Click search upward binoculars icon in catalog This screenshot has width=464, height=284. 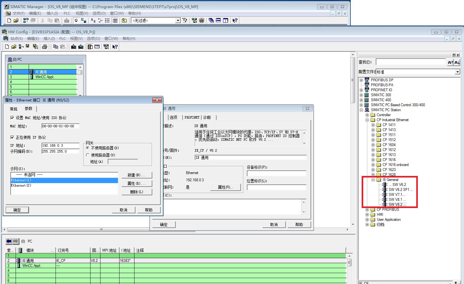coord(450,62)
